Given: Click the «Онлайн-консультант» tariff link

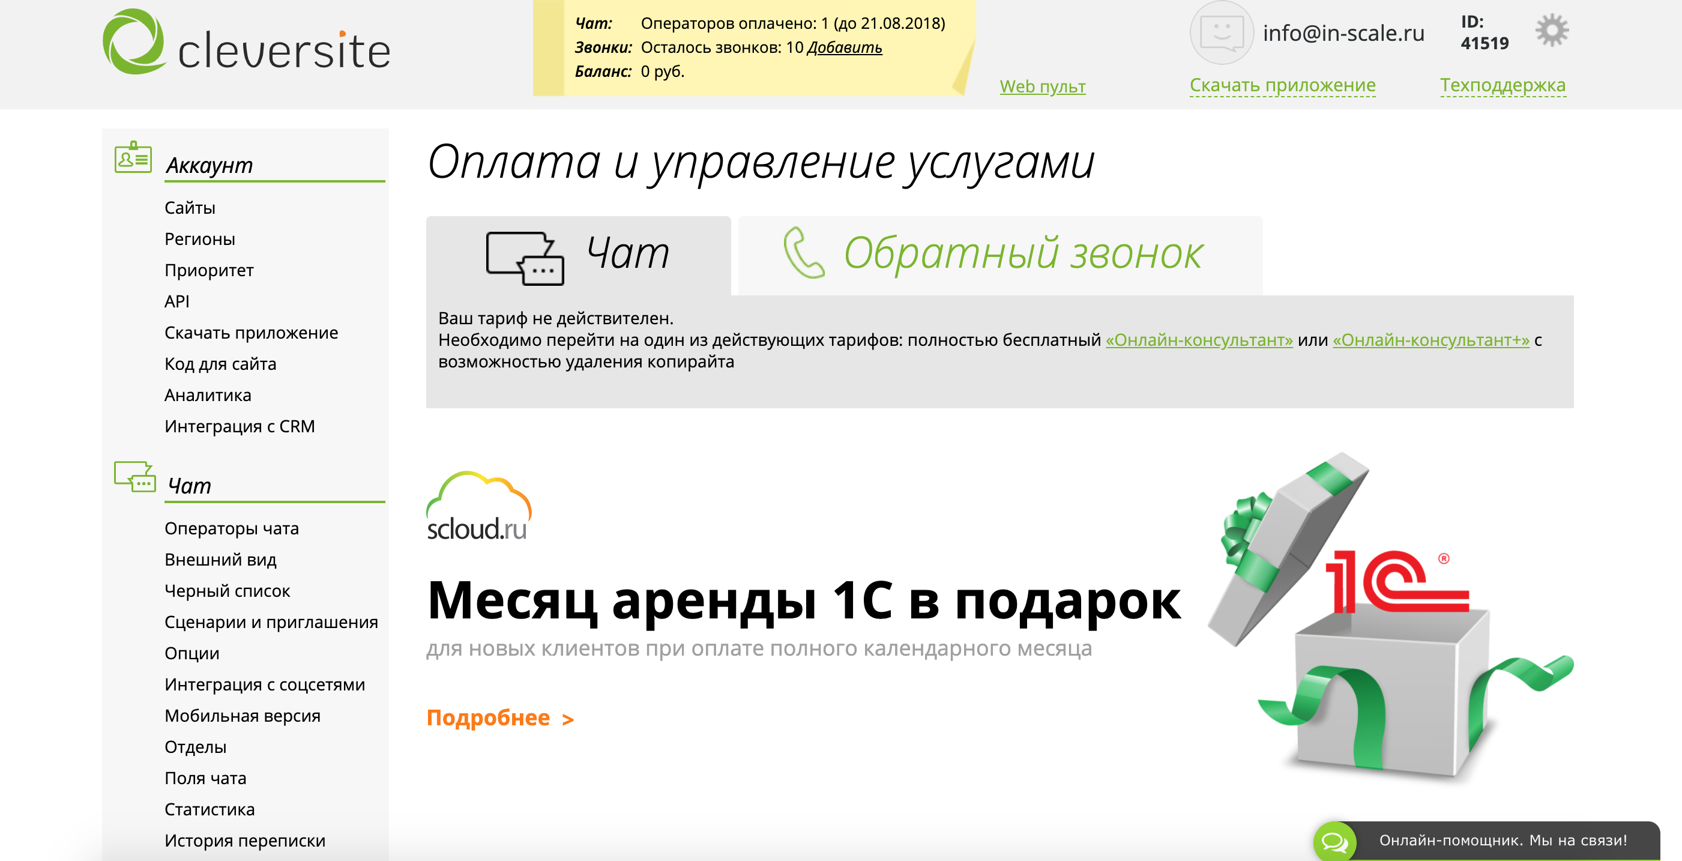Looking at the screenshot, I should click(1199, 340).
